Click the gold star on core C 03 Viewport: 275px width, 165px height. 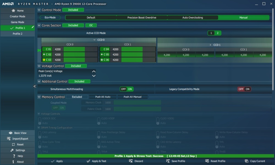click(x=44, y=60)
